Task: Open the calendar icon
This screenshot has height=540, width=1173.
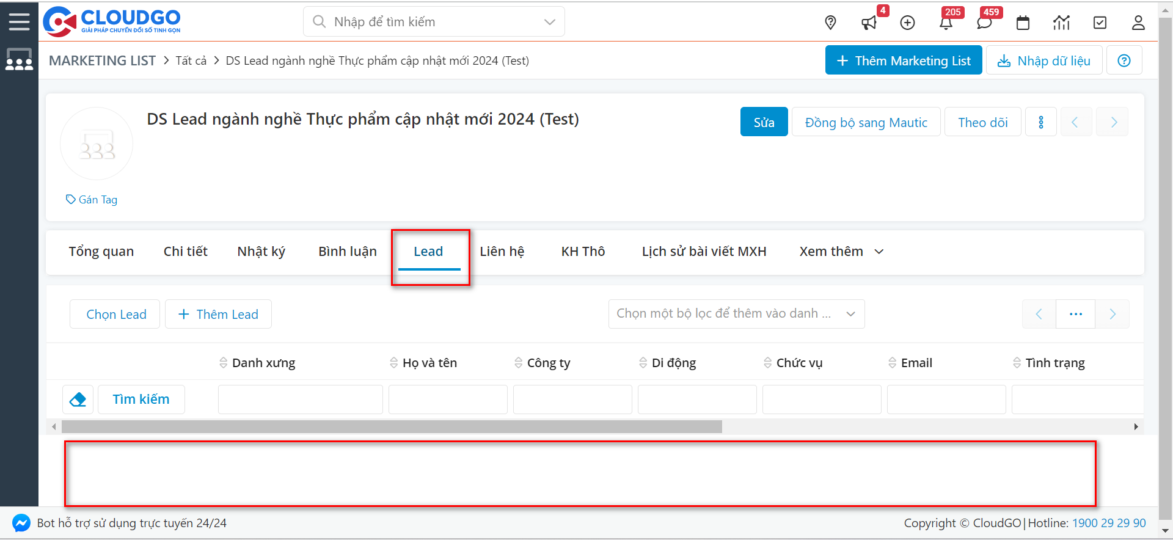Action: [1023, 23]
